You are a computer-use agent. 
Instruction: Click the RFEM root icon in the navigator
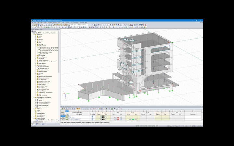point(32,31)
